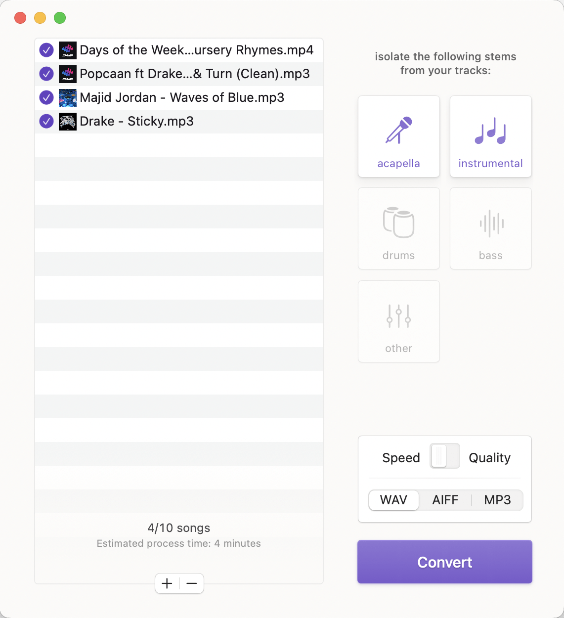Click the acapella microphone icon
This screenshot has width=564, height=618.
[398, 132]
